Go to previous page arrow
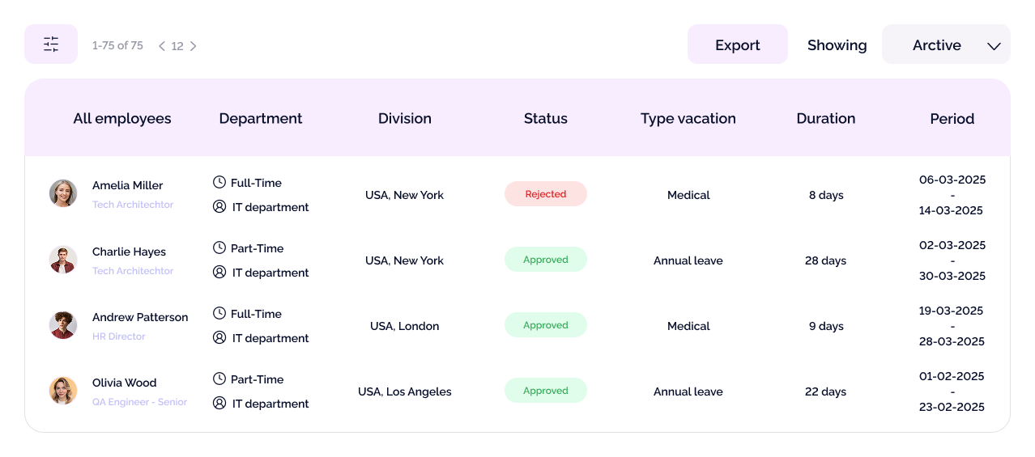Screen dimensions: 1035x457 pyautogui.click(x=162, y=46)
